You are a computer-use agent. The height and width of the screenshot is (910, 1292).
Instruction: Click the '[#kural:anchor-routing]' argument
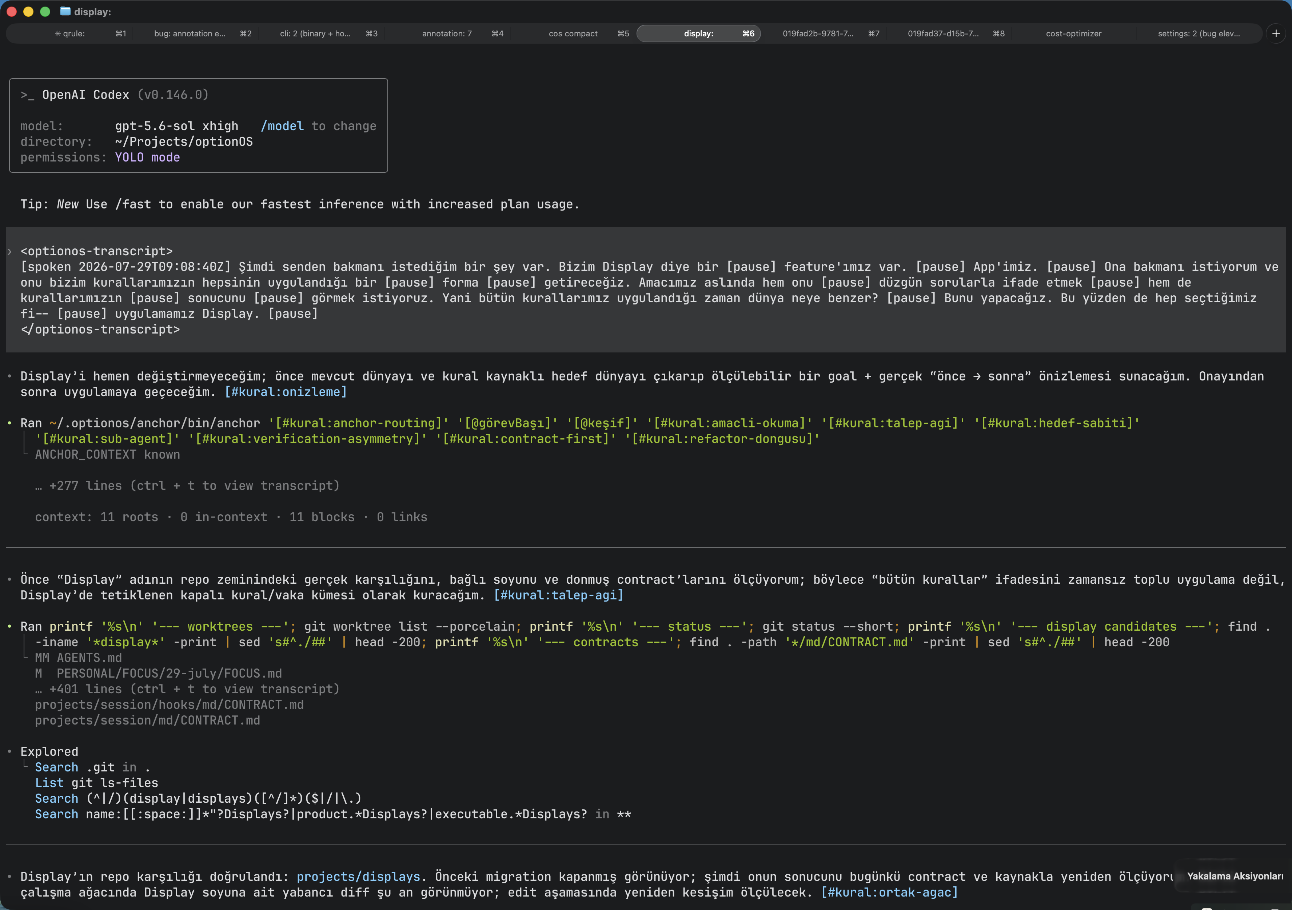(358, 423)
